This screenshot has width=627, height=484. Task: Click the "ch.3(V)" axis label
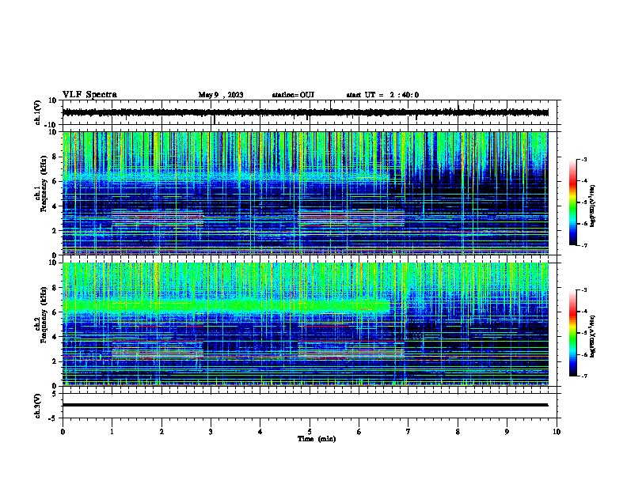pyautogui.click(x=38, y=406)
